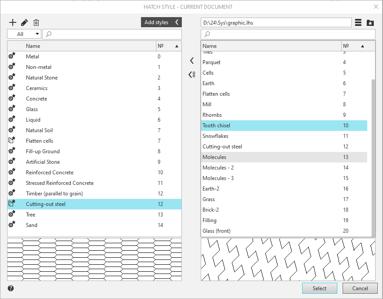
Task: Click the library list vertical scrollbar
Action: click(373, 154)
